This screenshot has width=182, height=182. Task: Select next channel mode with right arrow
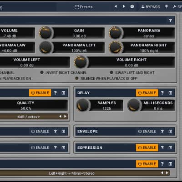coord(167,173)
